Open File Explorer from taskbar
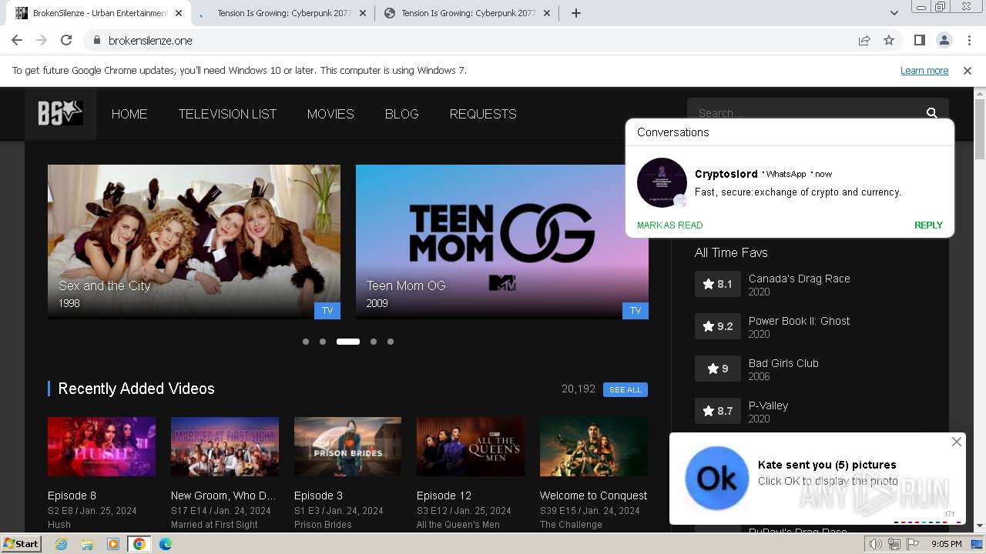Image resolution: width=986 pixels, height=554 pixels. 87,544
